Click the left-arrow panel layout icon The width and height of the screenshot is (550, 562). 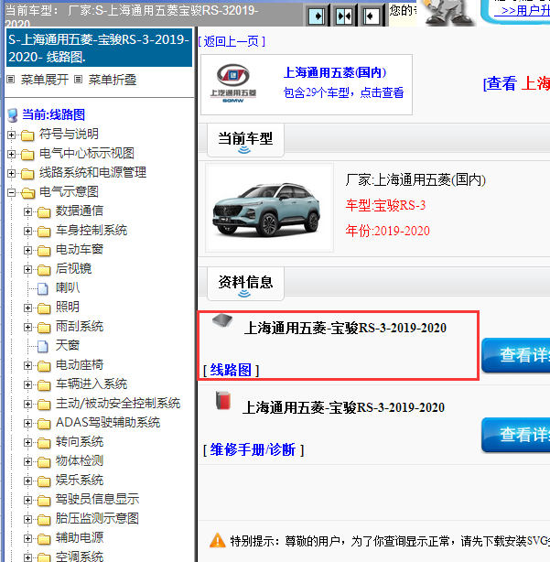pyautogui.click(x=372, y=16)
